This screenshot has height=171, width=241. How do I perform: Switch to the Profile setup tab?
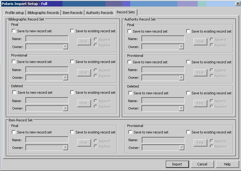coord(15,13)
